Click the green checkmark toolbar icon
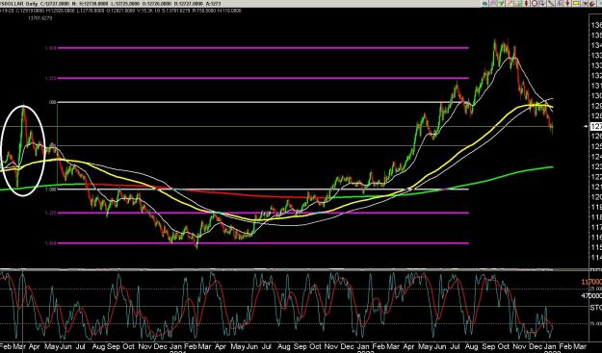 pos(502,4)
